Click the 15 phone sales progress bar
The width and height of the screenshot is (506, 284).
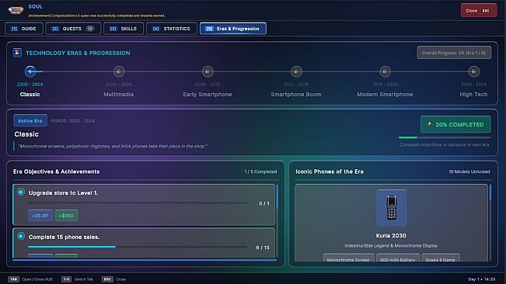tap(138, 247)
